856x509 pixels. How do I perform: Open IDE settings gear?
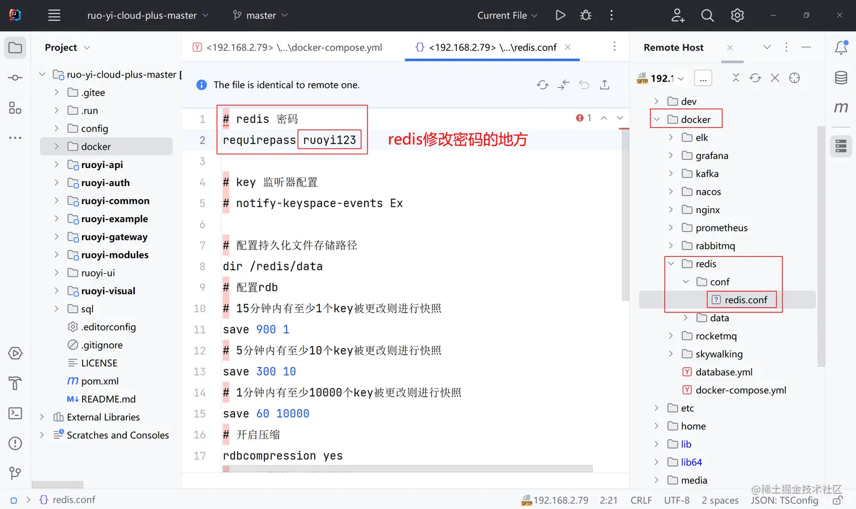737,15
